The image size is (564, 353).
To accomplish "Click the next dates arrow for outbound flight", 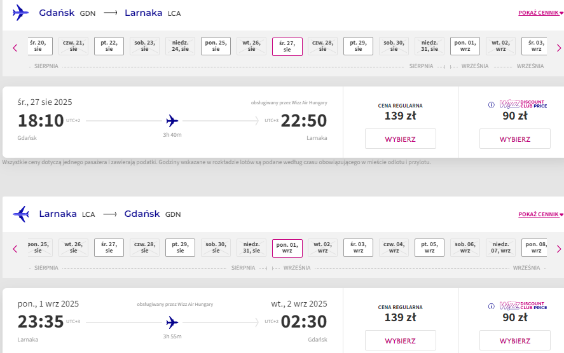I will pyautogui.click(x=559, y=48).
